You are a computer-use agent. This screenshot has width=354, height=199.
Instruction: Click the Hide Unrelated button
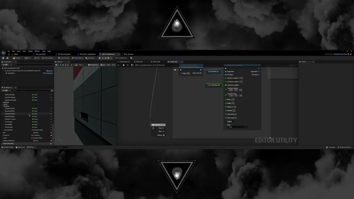tap(47, 58)
